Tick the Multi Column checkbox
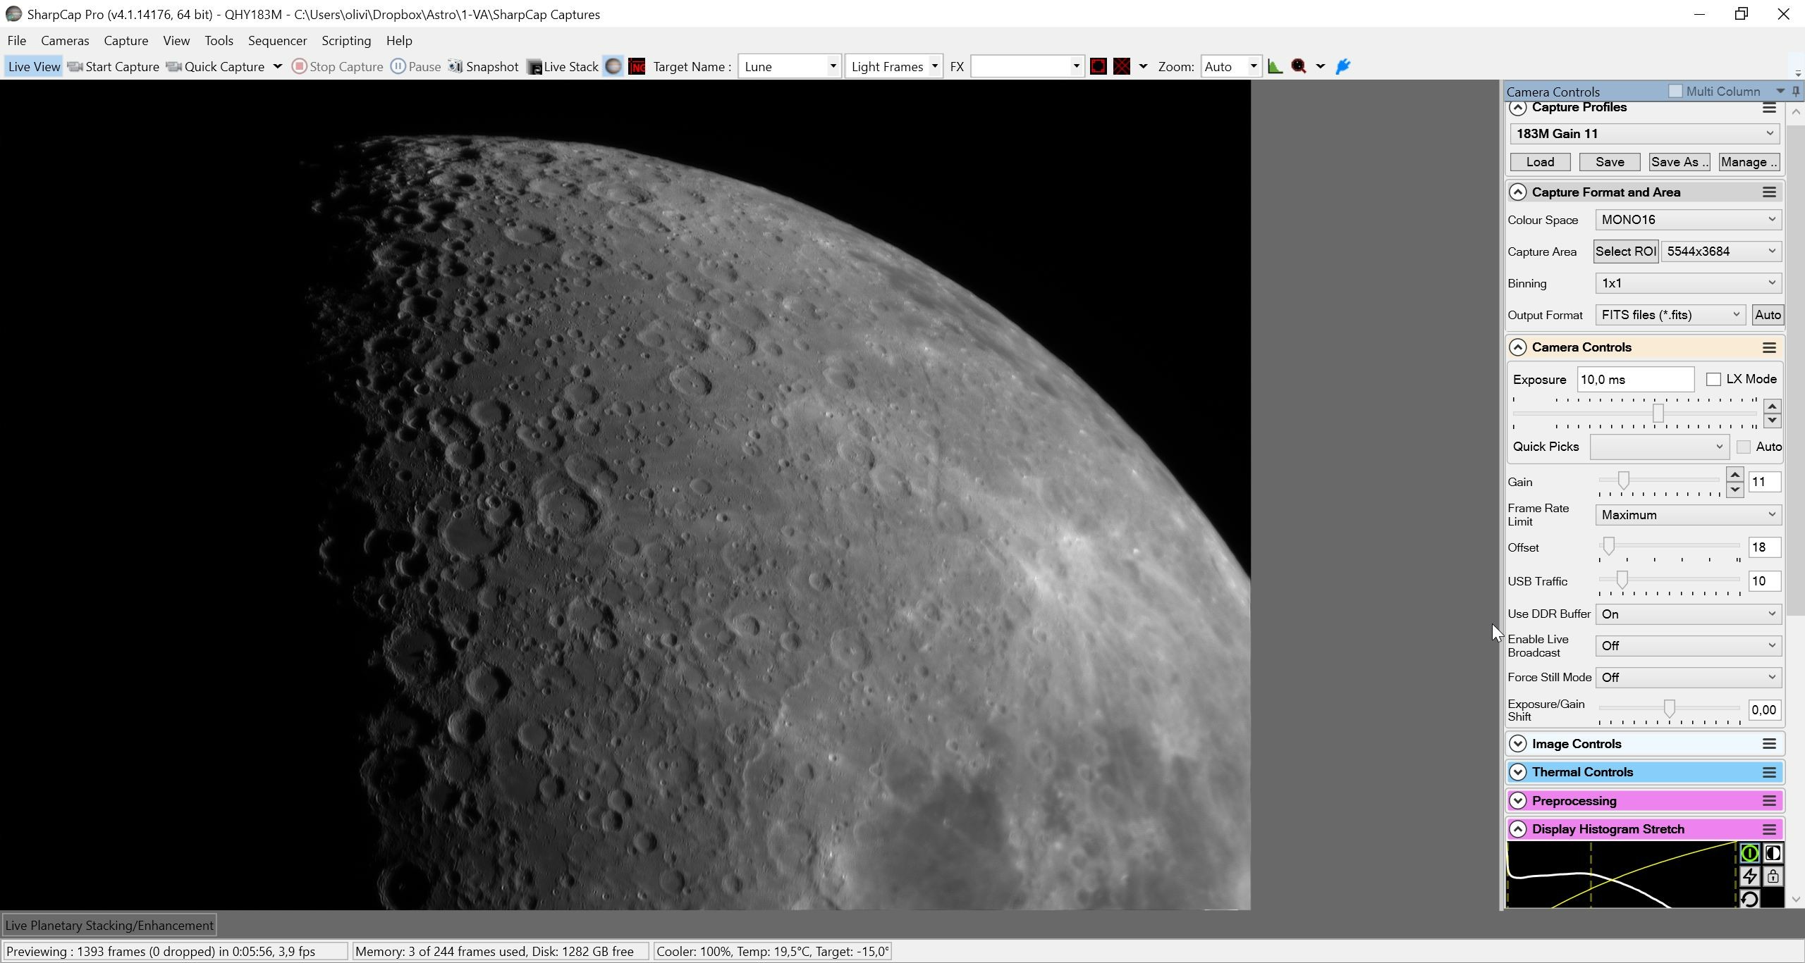Image resolution: width=1805 pixels, height=963 pixels. pos(1676,92)
